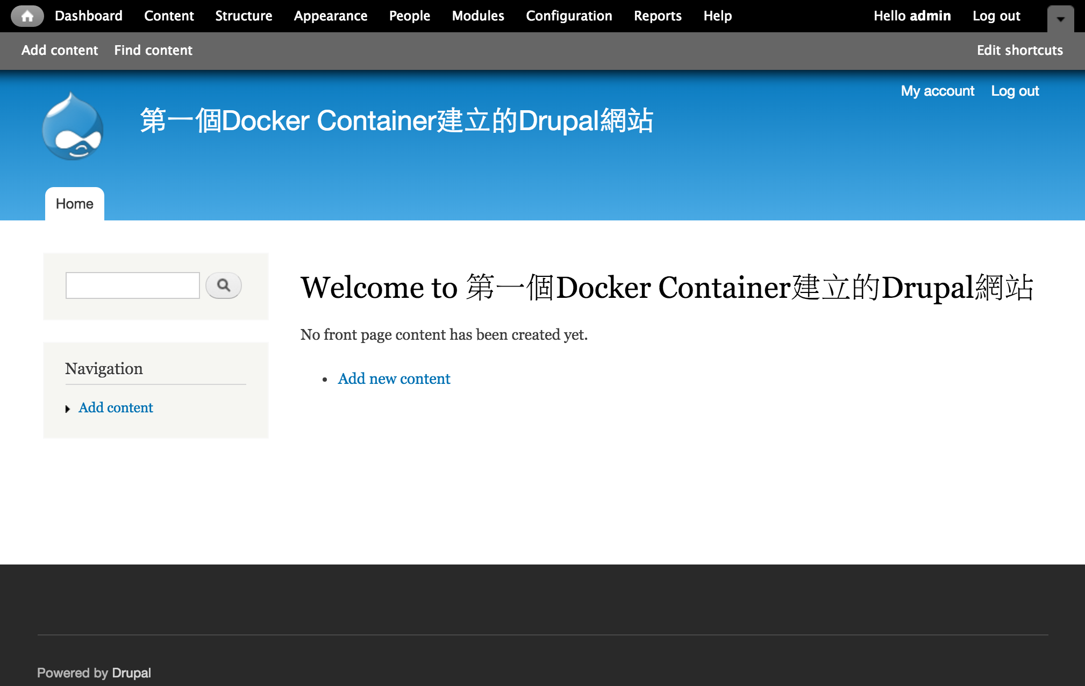The width and height of the screenshot is (1085, 686).
Task: Open the Structure menu
Action: (244, 16)
